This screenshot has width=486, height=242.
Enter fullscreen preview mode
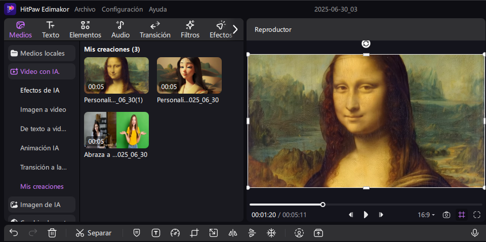477,215
